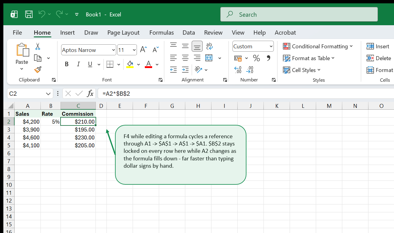Screen dimensions: 394x233
Task: Click the Insert cells button
Action: click(x=378, y=46)
